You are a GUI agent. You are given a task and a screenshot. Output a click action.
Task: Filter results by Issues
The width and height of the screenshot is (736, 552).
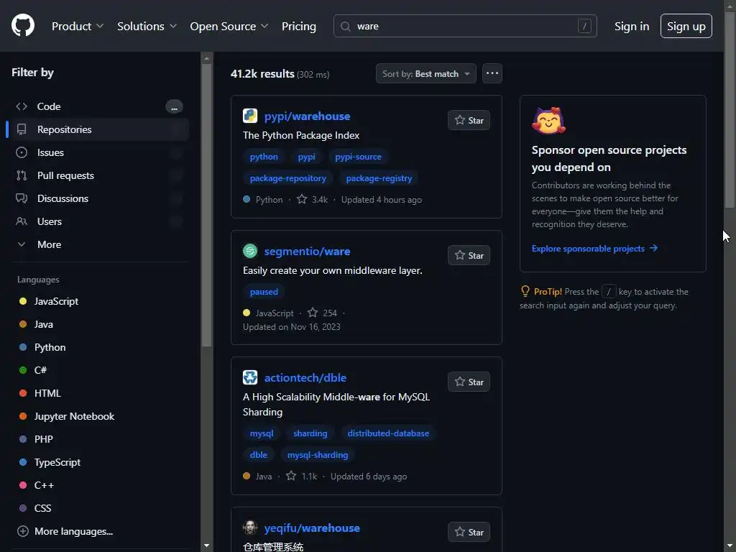click(98, 152)
